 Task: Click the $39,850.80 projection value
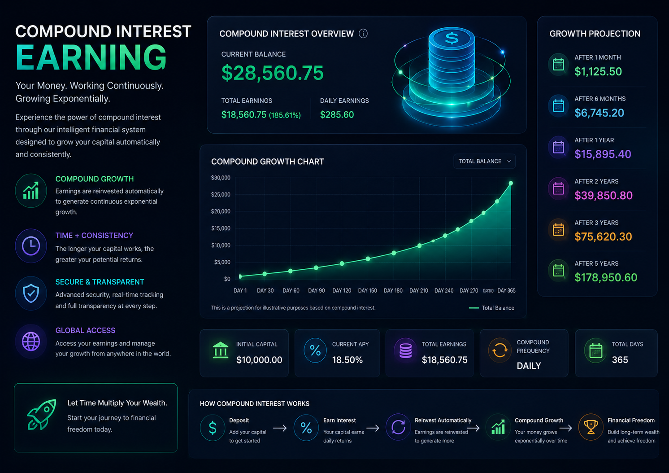(x=604, y=195)
